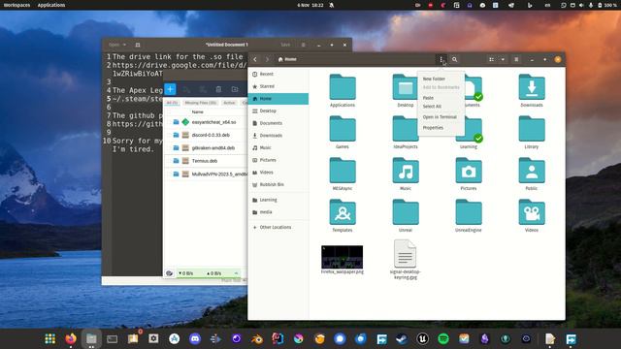Open the text editor Open dropdown
Screen dimensions: 621x349
click(117, 46)
